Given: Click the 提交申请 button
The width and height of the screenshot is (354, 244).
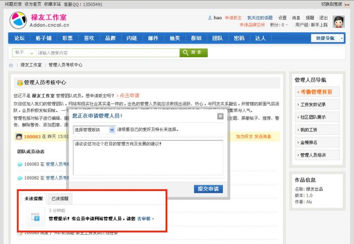Looking at the screenshot, I should click(x=208, y=189).
